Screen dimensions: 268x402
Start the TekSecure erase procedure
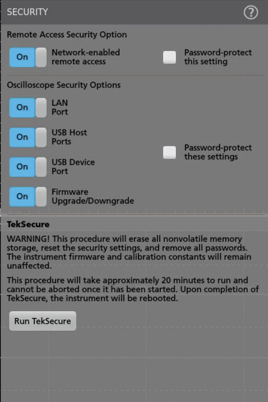42,320
